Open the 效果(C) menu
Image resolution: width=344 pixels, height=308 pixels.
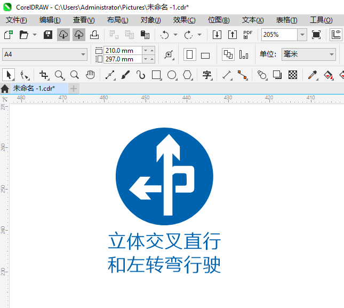pos(184,20)
